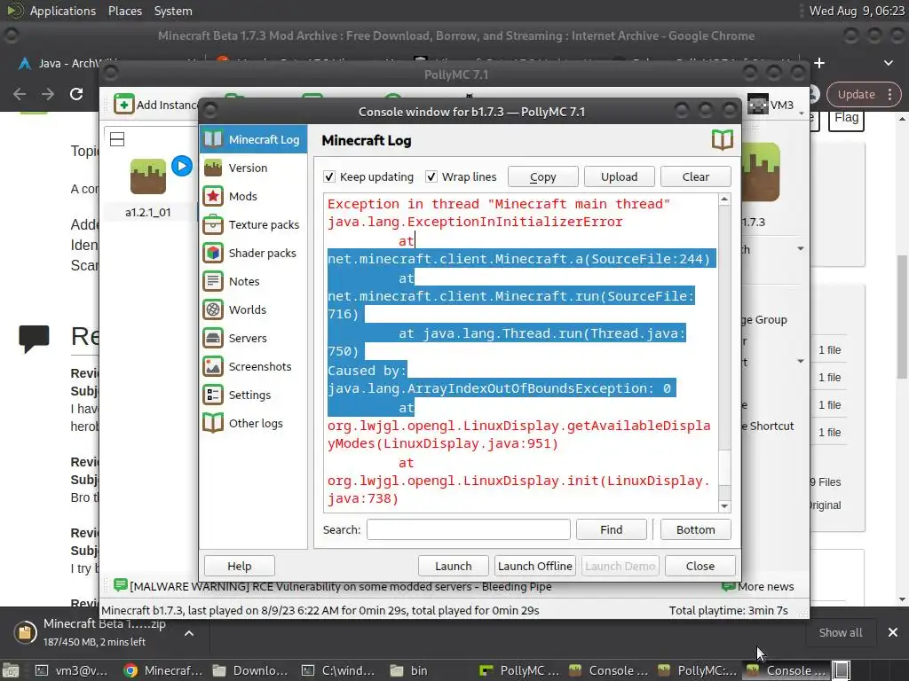Click the clock showing Wed Aug 9
The image size is (909, 681).
[857, 11]
